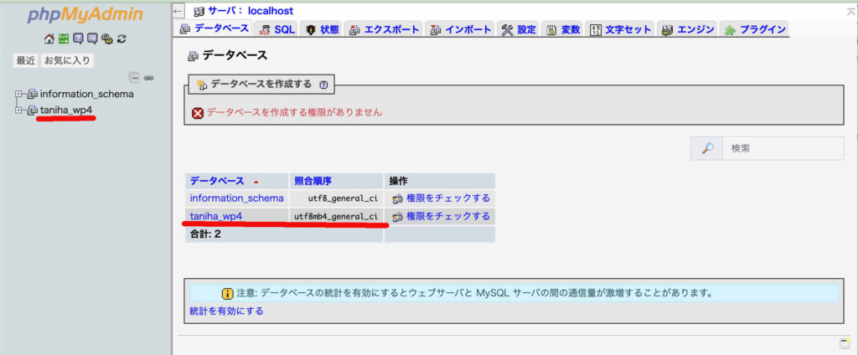Screen dimensions: 858x355
Task: Open the データベース tab
Action: click(215, 29)
